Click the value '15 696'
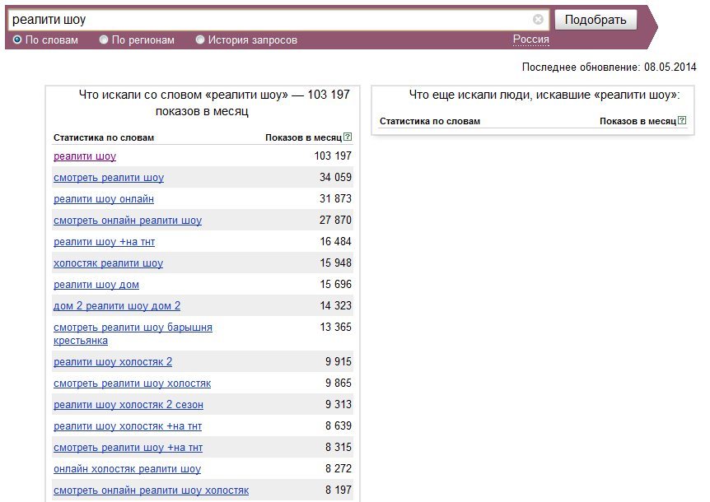 pos(335,284)
